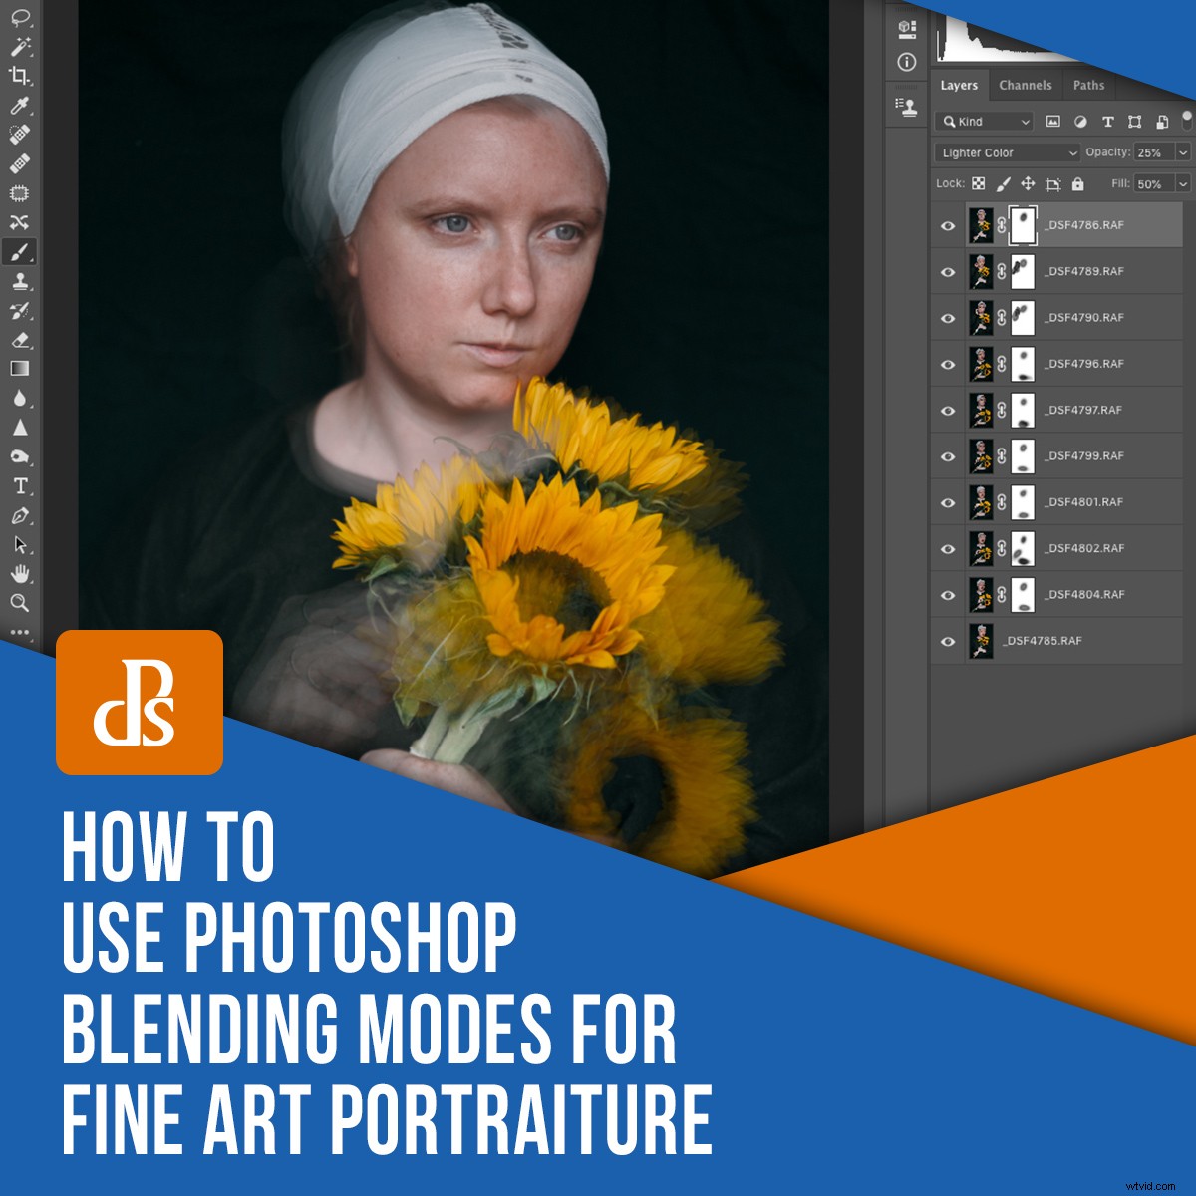Image resolution: width=1196 pixels, height=1196 pixels.
Task: Select the Zoom tool
Action: coord(20,603)
